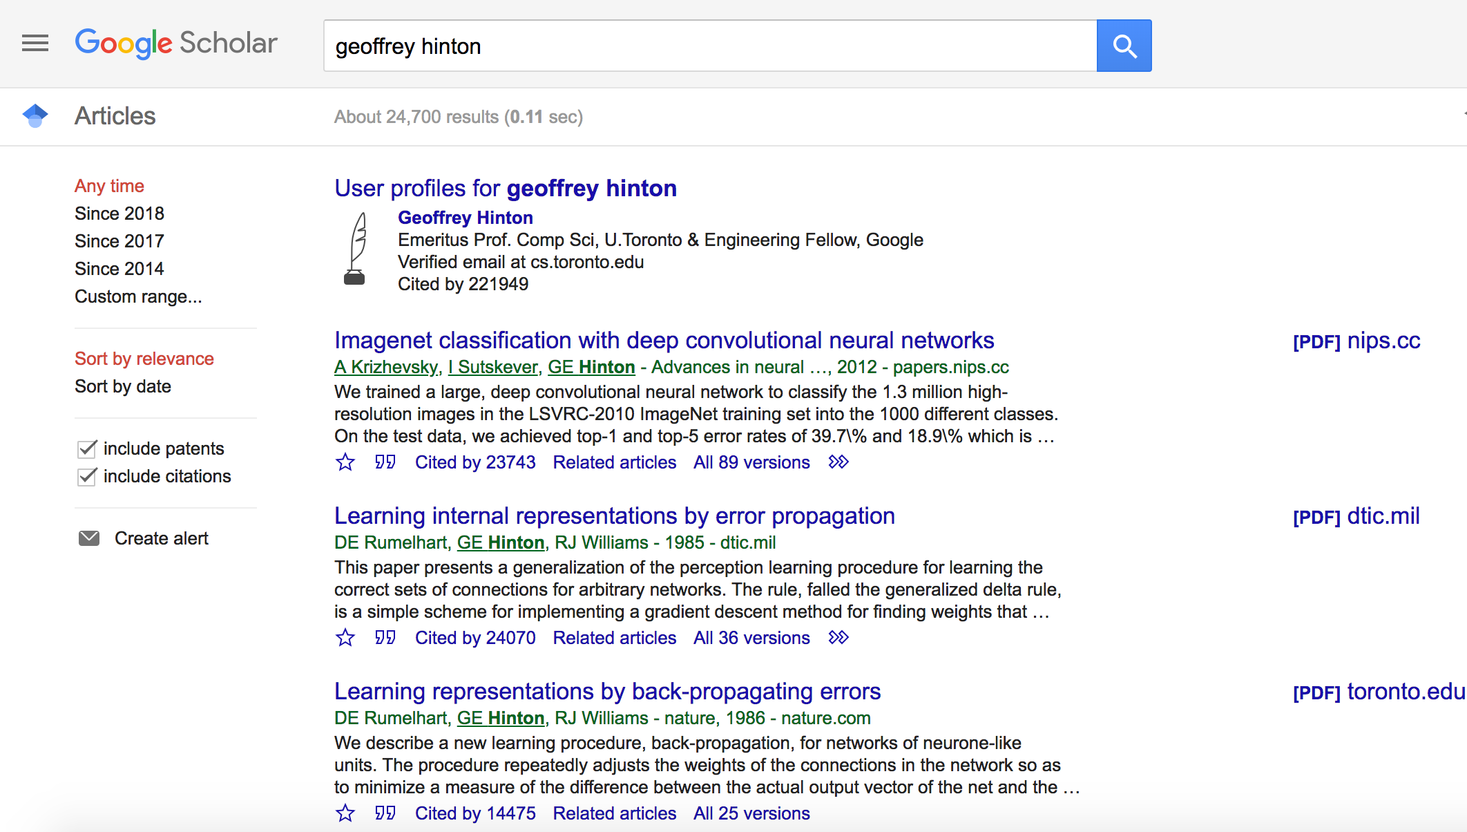1467x832 pixels.
Task: Select Sort by date
Action: (x=123, y=386)
